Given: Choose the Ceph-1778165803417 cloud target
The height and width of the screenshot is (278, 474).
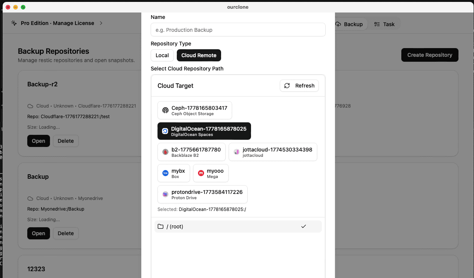Looking at the screenshot, I should coord(195,110).
